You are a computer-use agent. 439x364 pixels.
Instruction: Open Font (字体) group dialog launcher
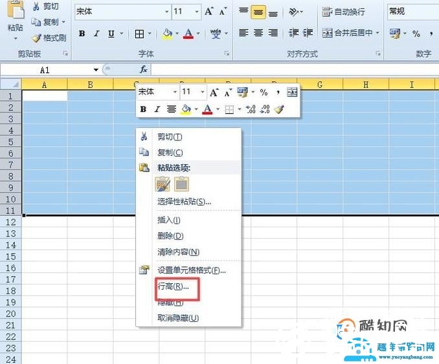(227, 54)
